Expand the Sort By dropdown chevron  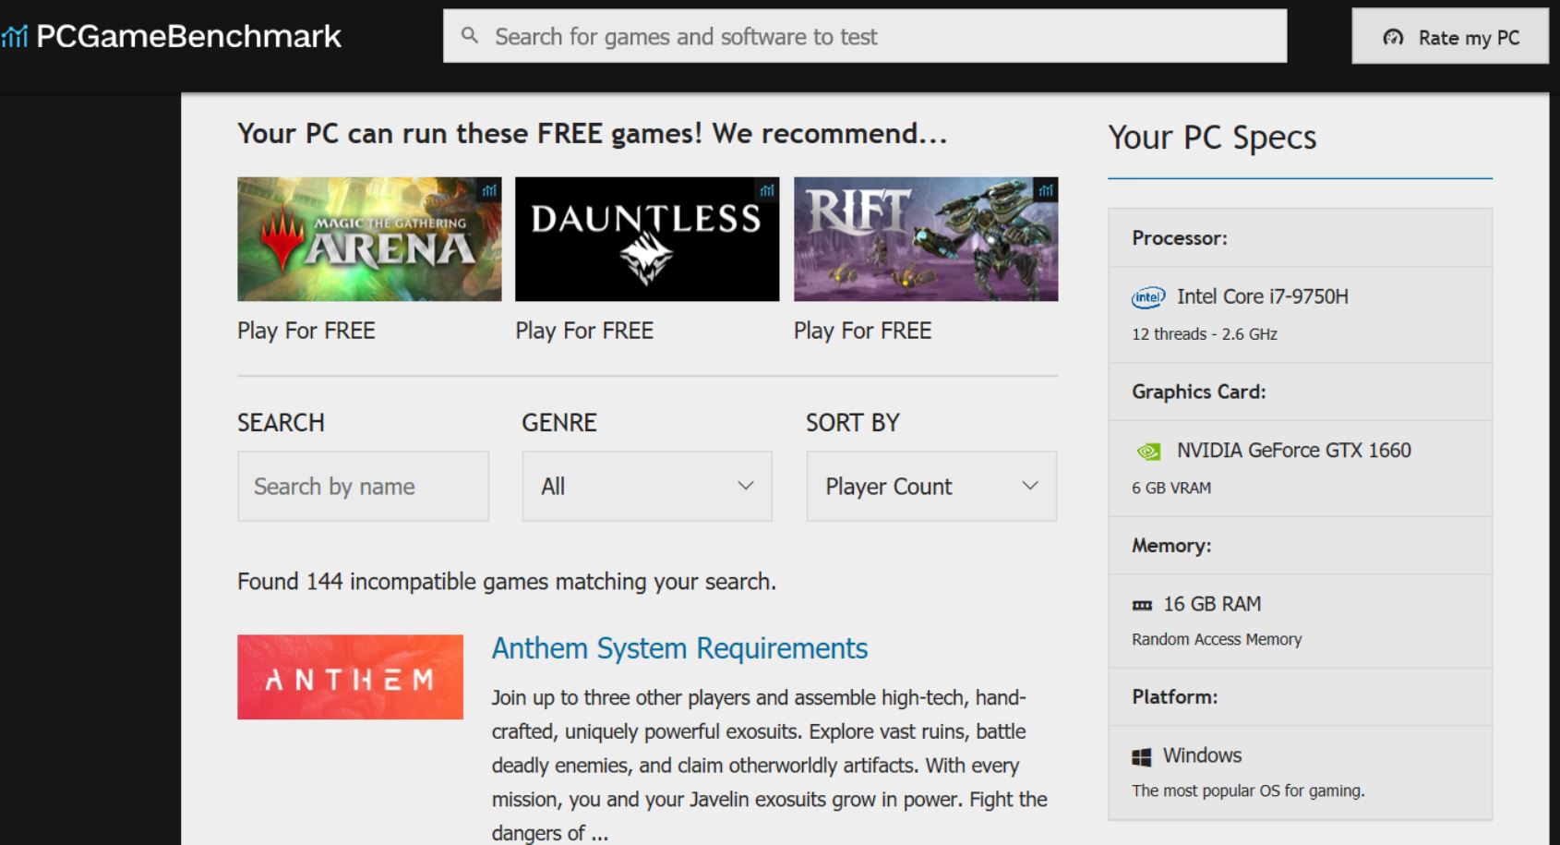click(1030, 486)
